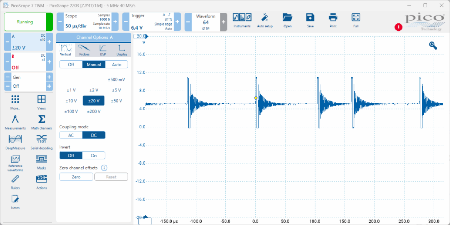Open the Instruments toolbar icon
Screen dimensions: 450x225
coord(242,20)
